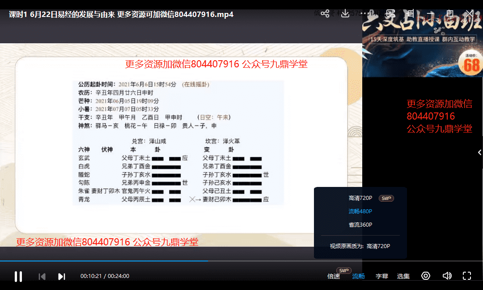The image size is (483, 290).
Task: Select 流畅480P quality option
Action: [360, 211]
